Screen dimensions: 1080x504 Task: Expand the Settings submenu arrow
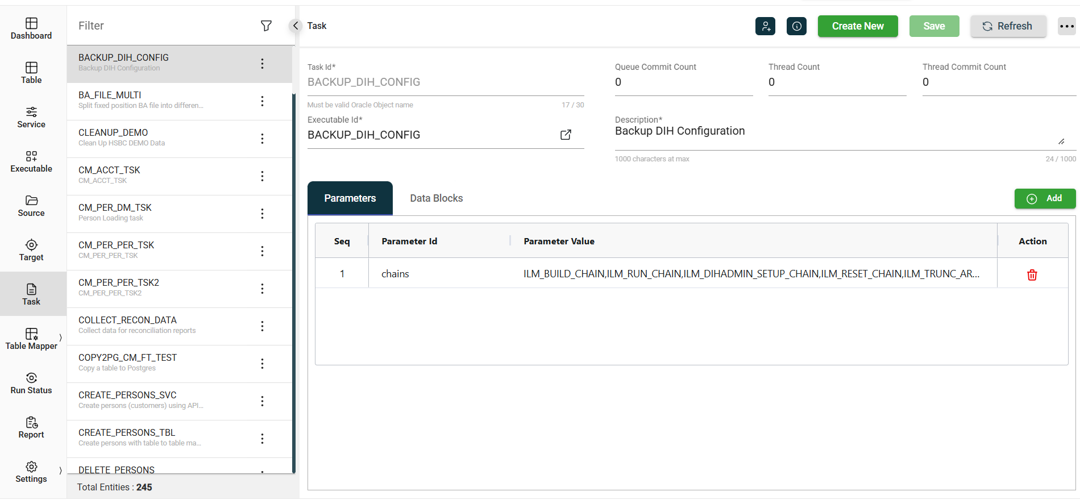click(x=60, y=470)
